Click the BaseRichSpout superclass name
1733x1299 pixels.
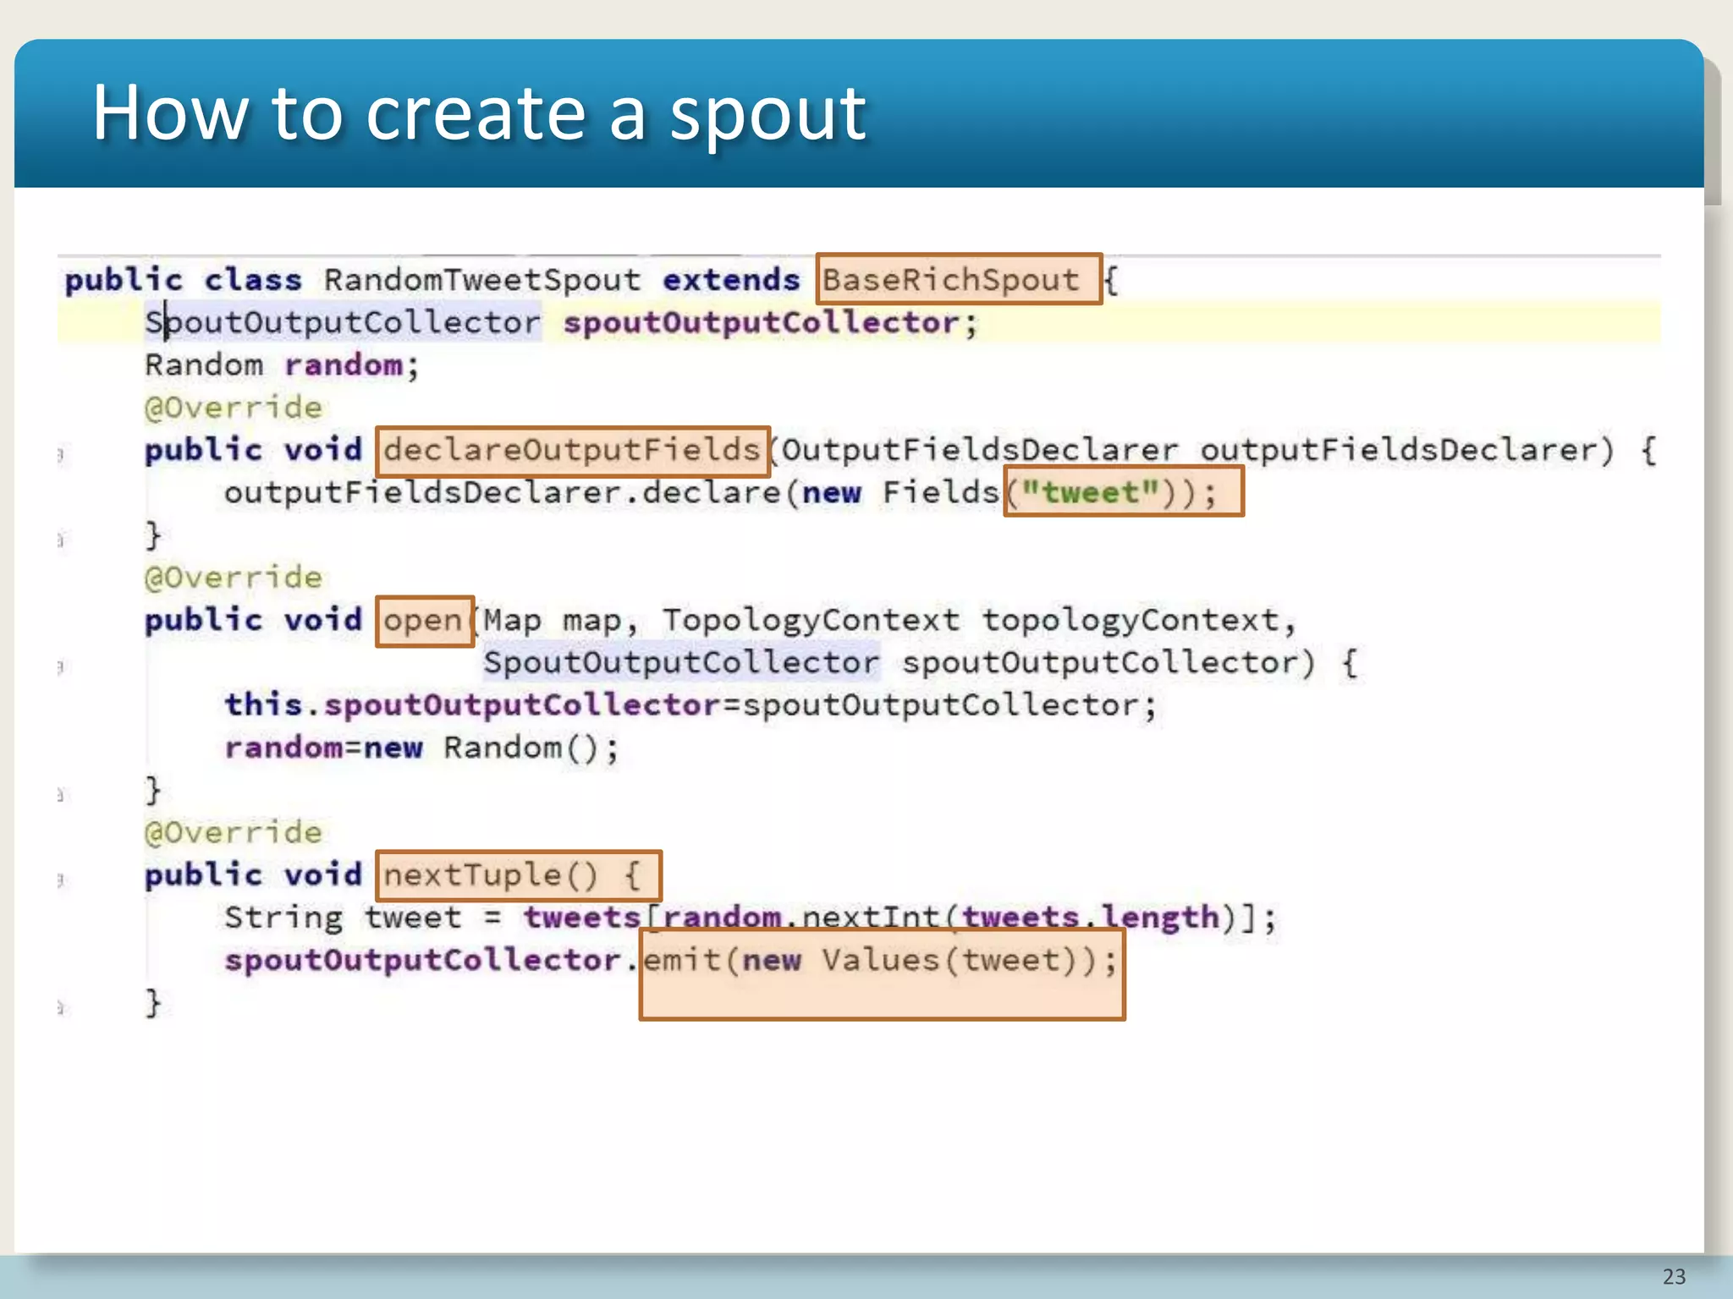point(951,280)
